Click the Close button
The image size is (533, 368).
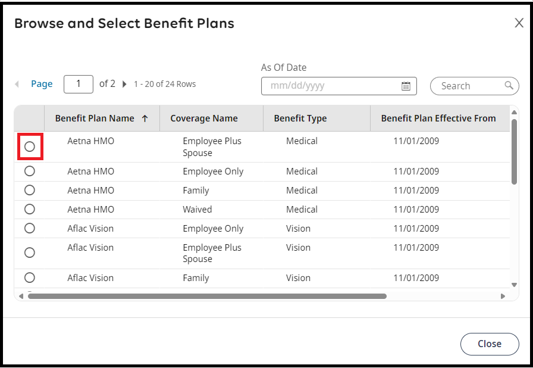[490, 344]
